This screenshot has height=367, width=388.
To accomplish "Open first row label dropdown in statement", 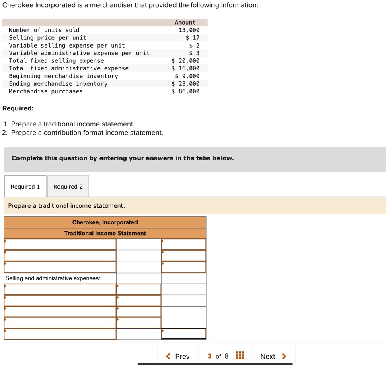I will (60, 244).
